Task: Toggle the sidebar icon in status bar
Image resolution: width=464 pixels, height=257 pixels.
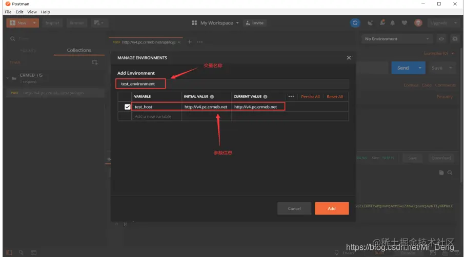Action: [9, 252]
